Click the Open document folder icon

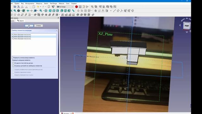click(x=15, y=7)
